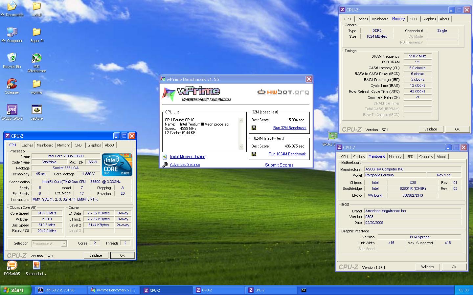Open About tab in bottom-left CPU-Z

[x=110, y=145]
